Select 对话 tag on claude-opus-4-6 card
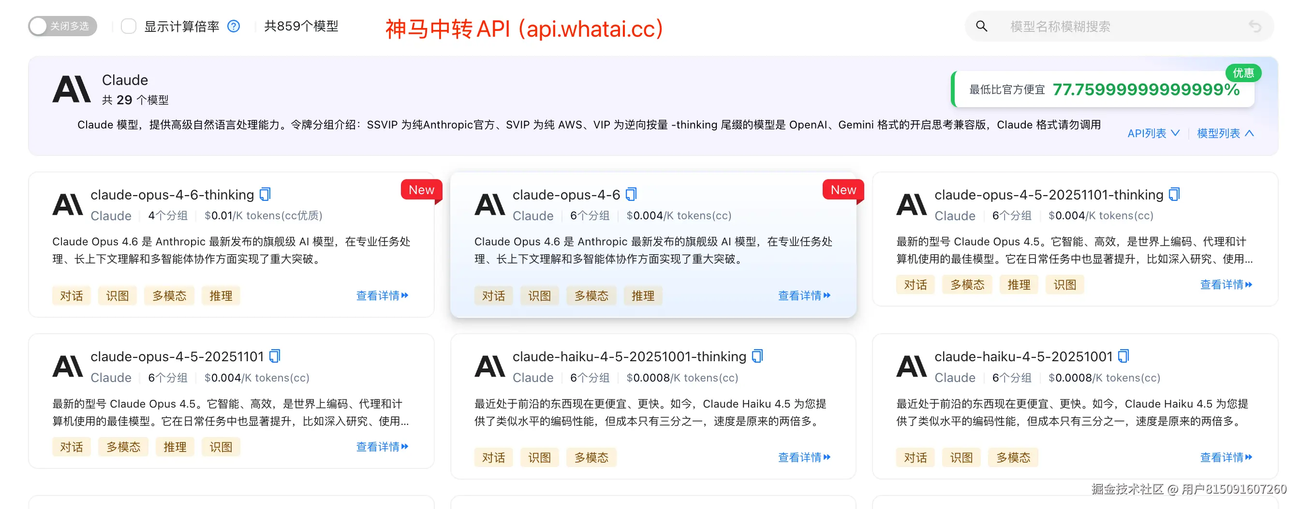Screen dimensions: 1300x509 [x=493, y=296]
